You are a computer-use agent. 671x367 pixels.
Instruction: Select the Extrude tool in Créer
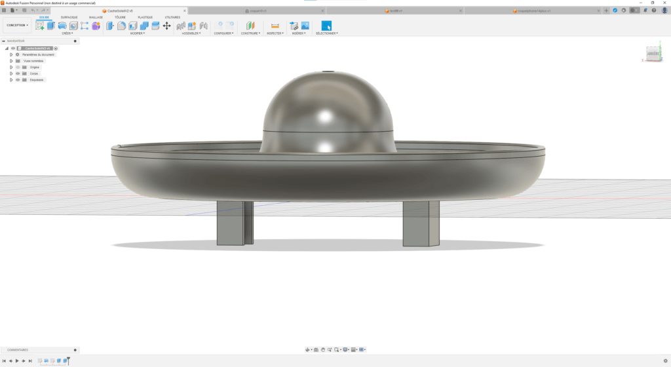click(x=51, y=26)
